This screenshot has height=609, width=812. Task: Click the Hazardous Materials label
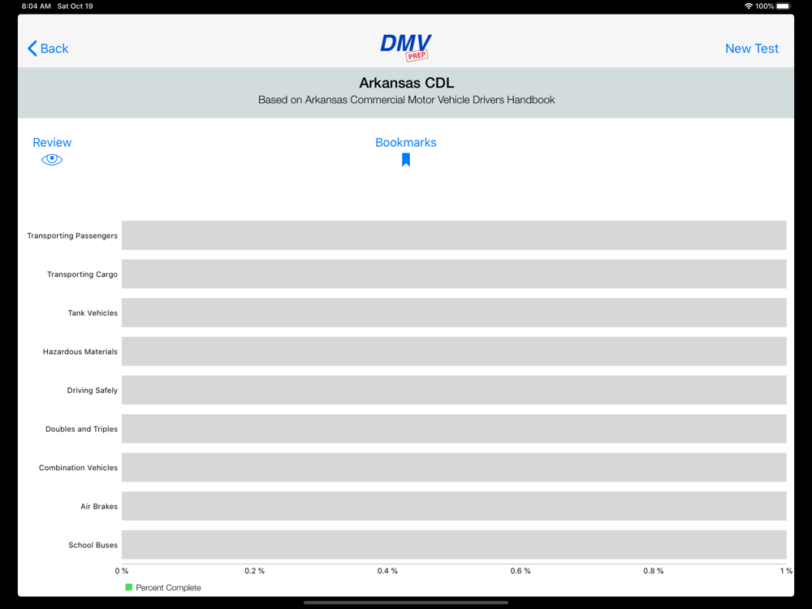pyautogui.click(x=80, y=352)
